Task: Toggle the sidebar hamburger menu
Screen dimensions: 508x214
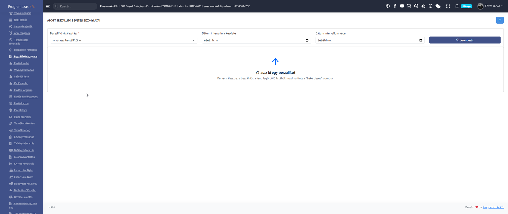Action: [x=48, y=6]
